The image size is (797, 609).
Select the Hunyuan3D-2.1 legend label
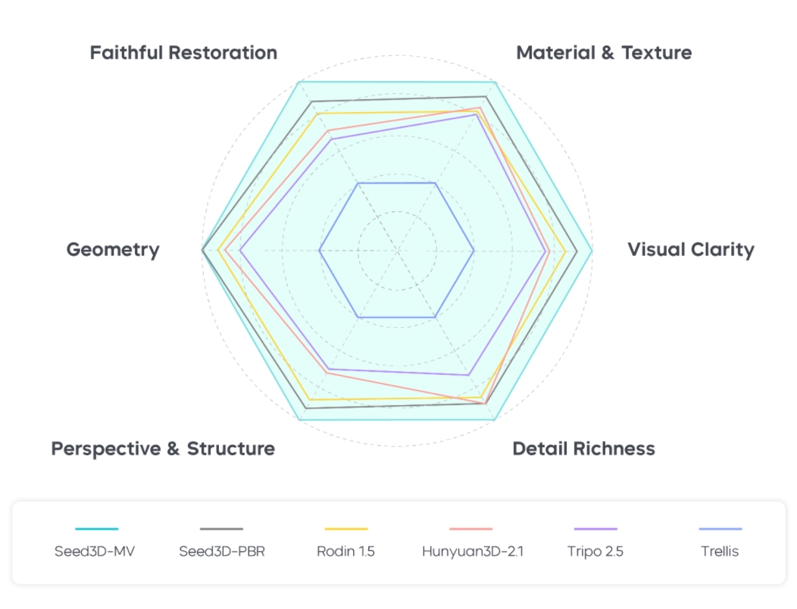point(472,551)
